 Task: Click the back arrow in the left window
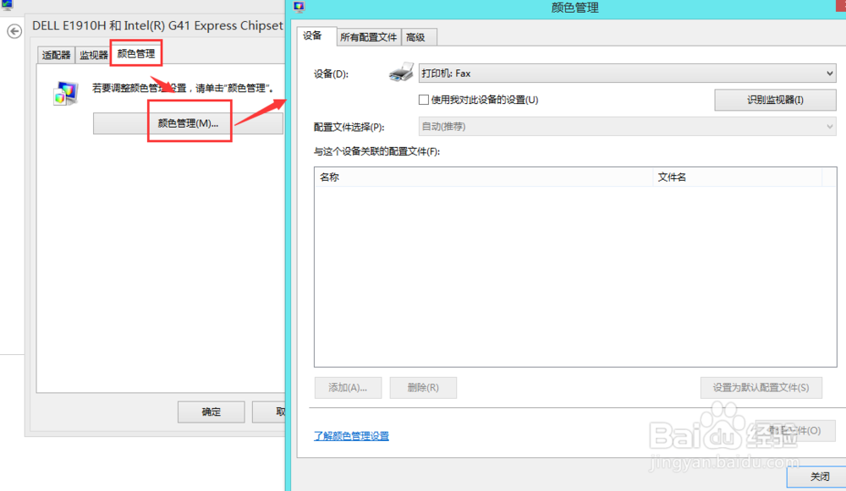[x=14, y=31]
